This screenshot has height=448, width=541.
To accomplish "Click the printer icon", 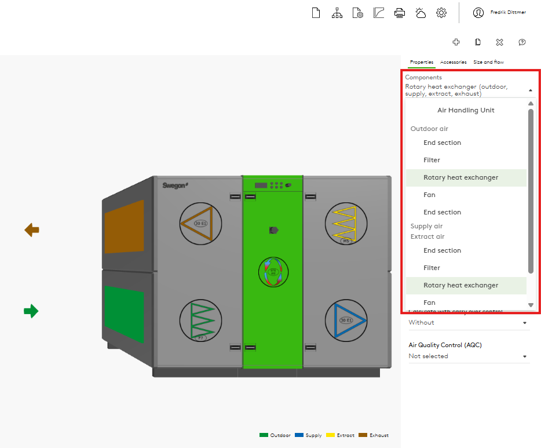I will click(400, 13).
